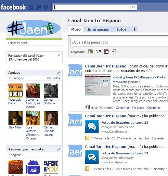The image size is (168, 176).
Task: Click Videoclub Popy name link
Action: [15, 101]
